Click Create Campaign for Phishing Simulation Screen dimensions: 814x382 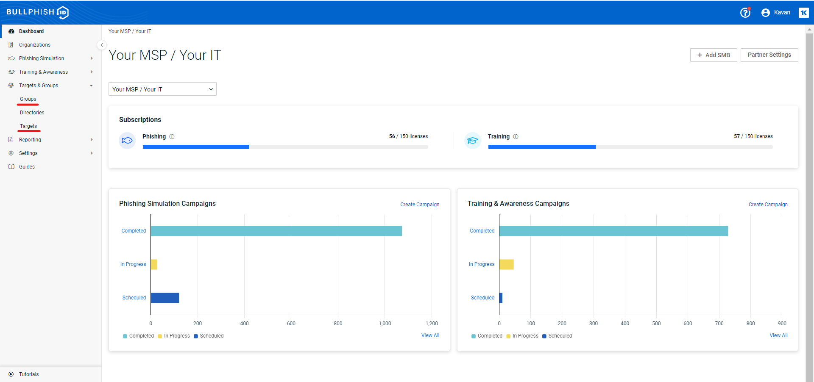point(420,205)
